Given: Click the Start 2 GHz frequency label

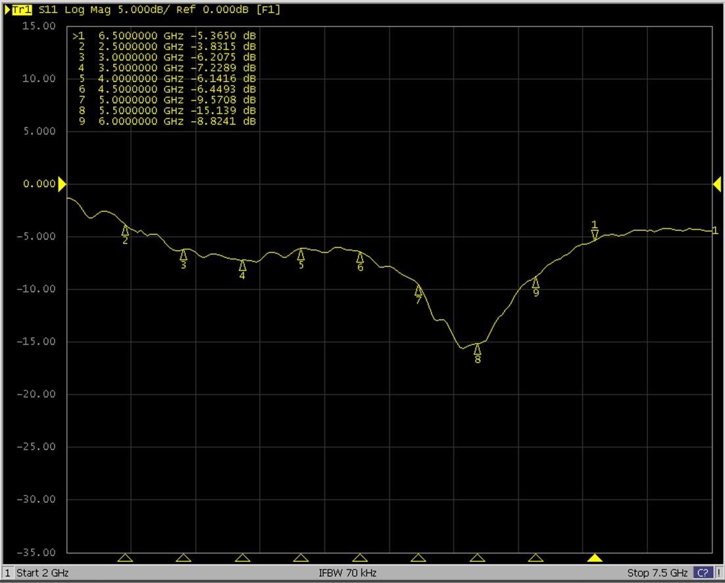Looking at the screenshot, I should click(x=42, y=573).
